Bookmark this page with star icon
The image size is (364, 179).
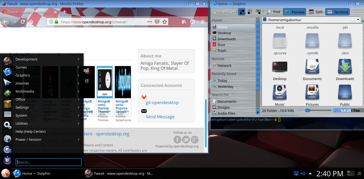click(x=165, y=22)
